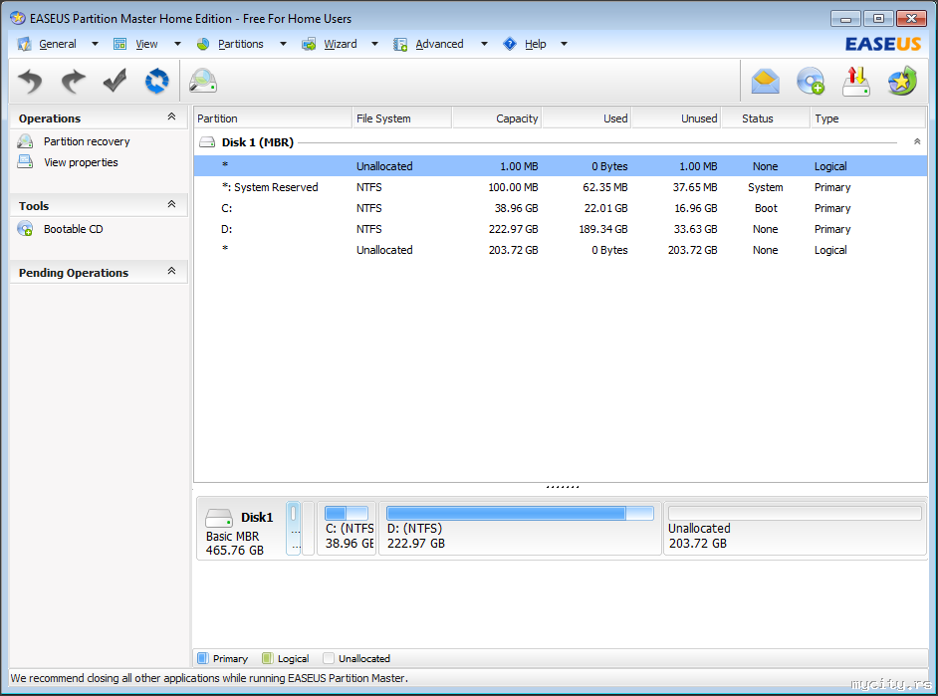Image resolution: width=938 pixels, height=696 pixels.
Task: Collapse the Disk 1 (MBR) group
Action: 916,142
